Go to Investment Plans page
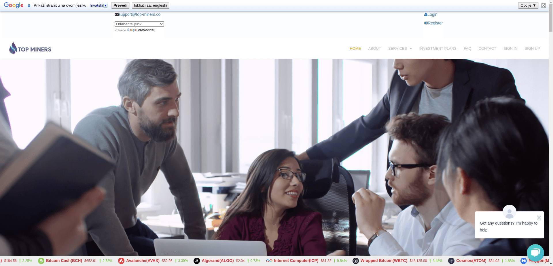 [x=438, y=49]
